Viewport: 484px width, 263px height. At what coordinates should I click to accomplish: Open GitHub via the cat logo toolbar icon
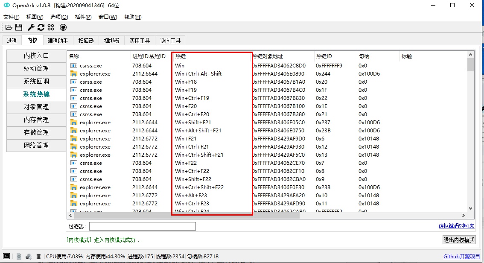point(63,27)
